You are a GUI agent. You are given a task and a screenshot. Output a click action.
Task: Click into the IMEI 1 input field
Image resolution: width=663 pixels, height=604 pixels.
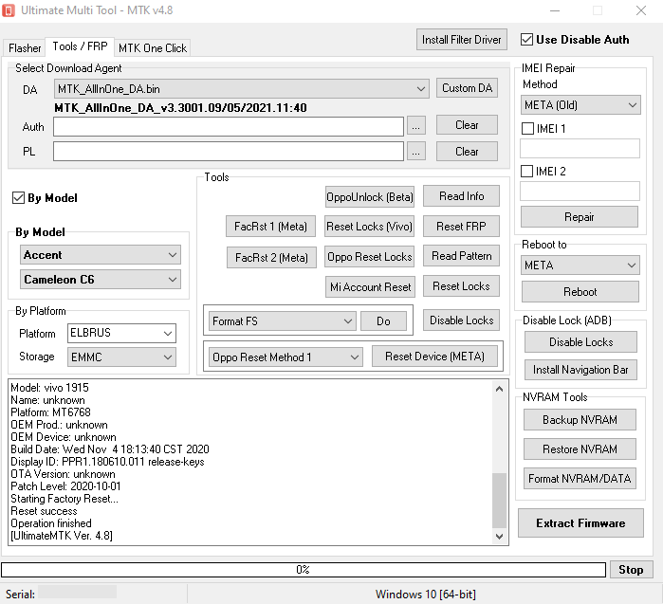(x=580, y=149)
